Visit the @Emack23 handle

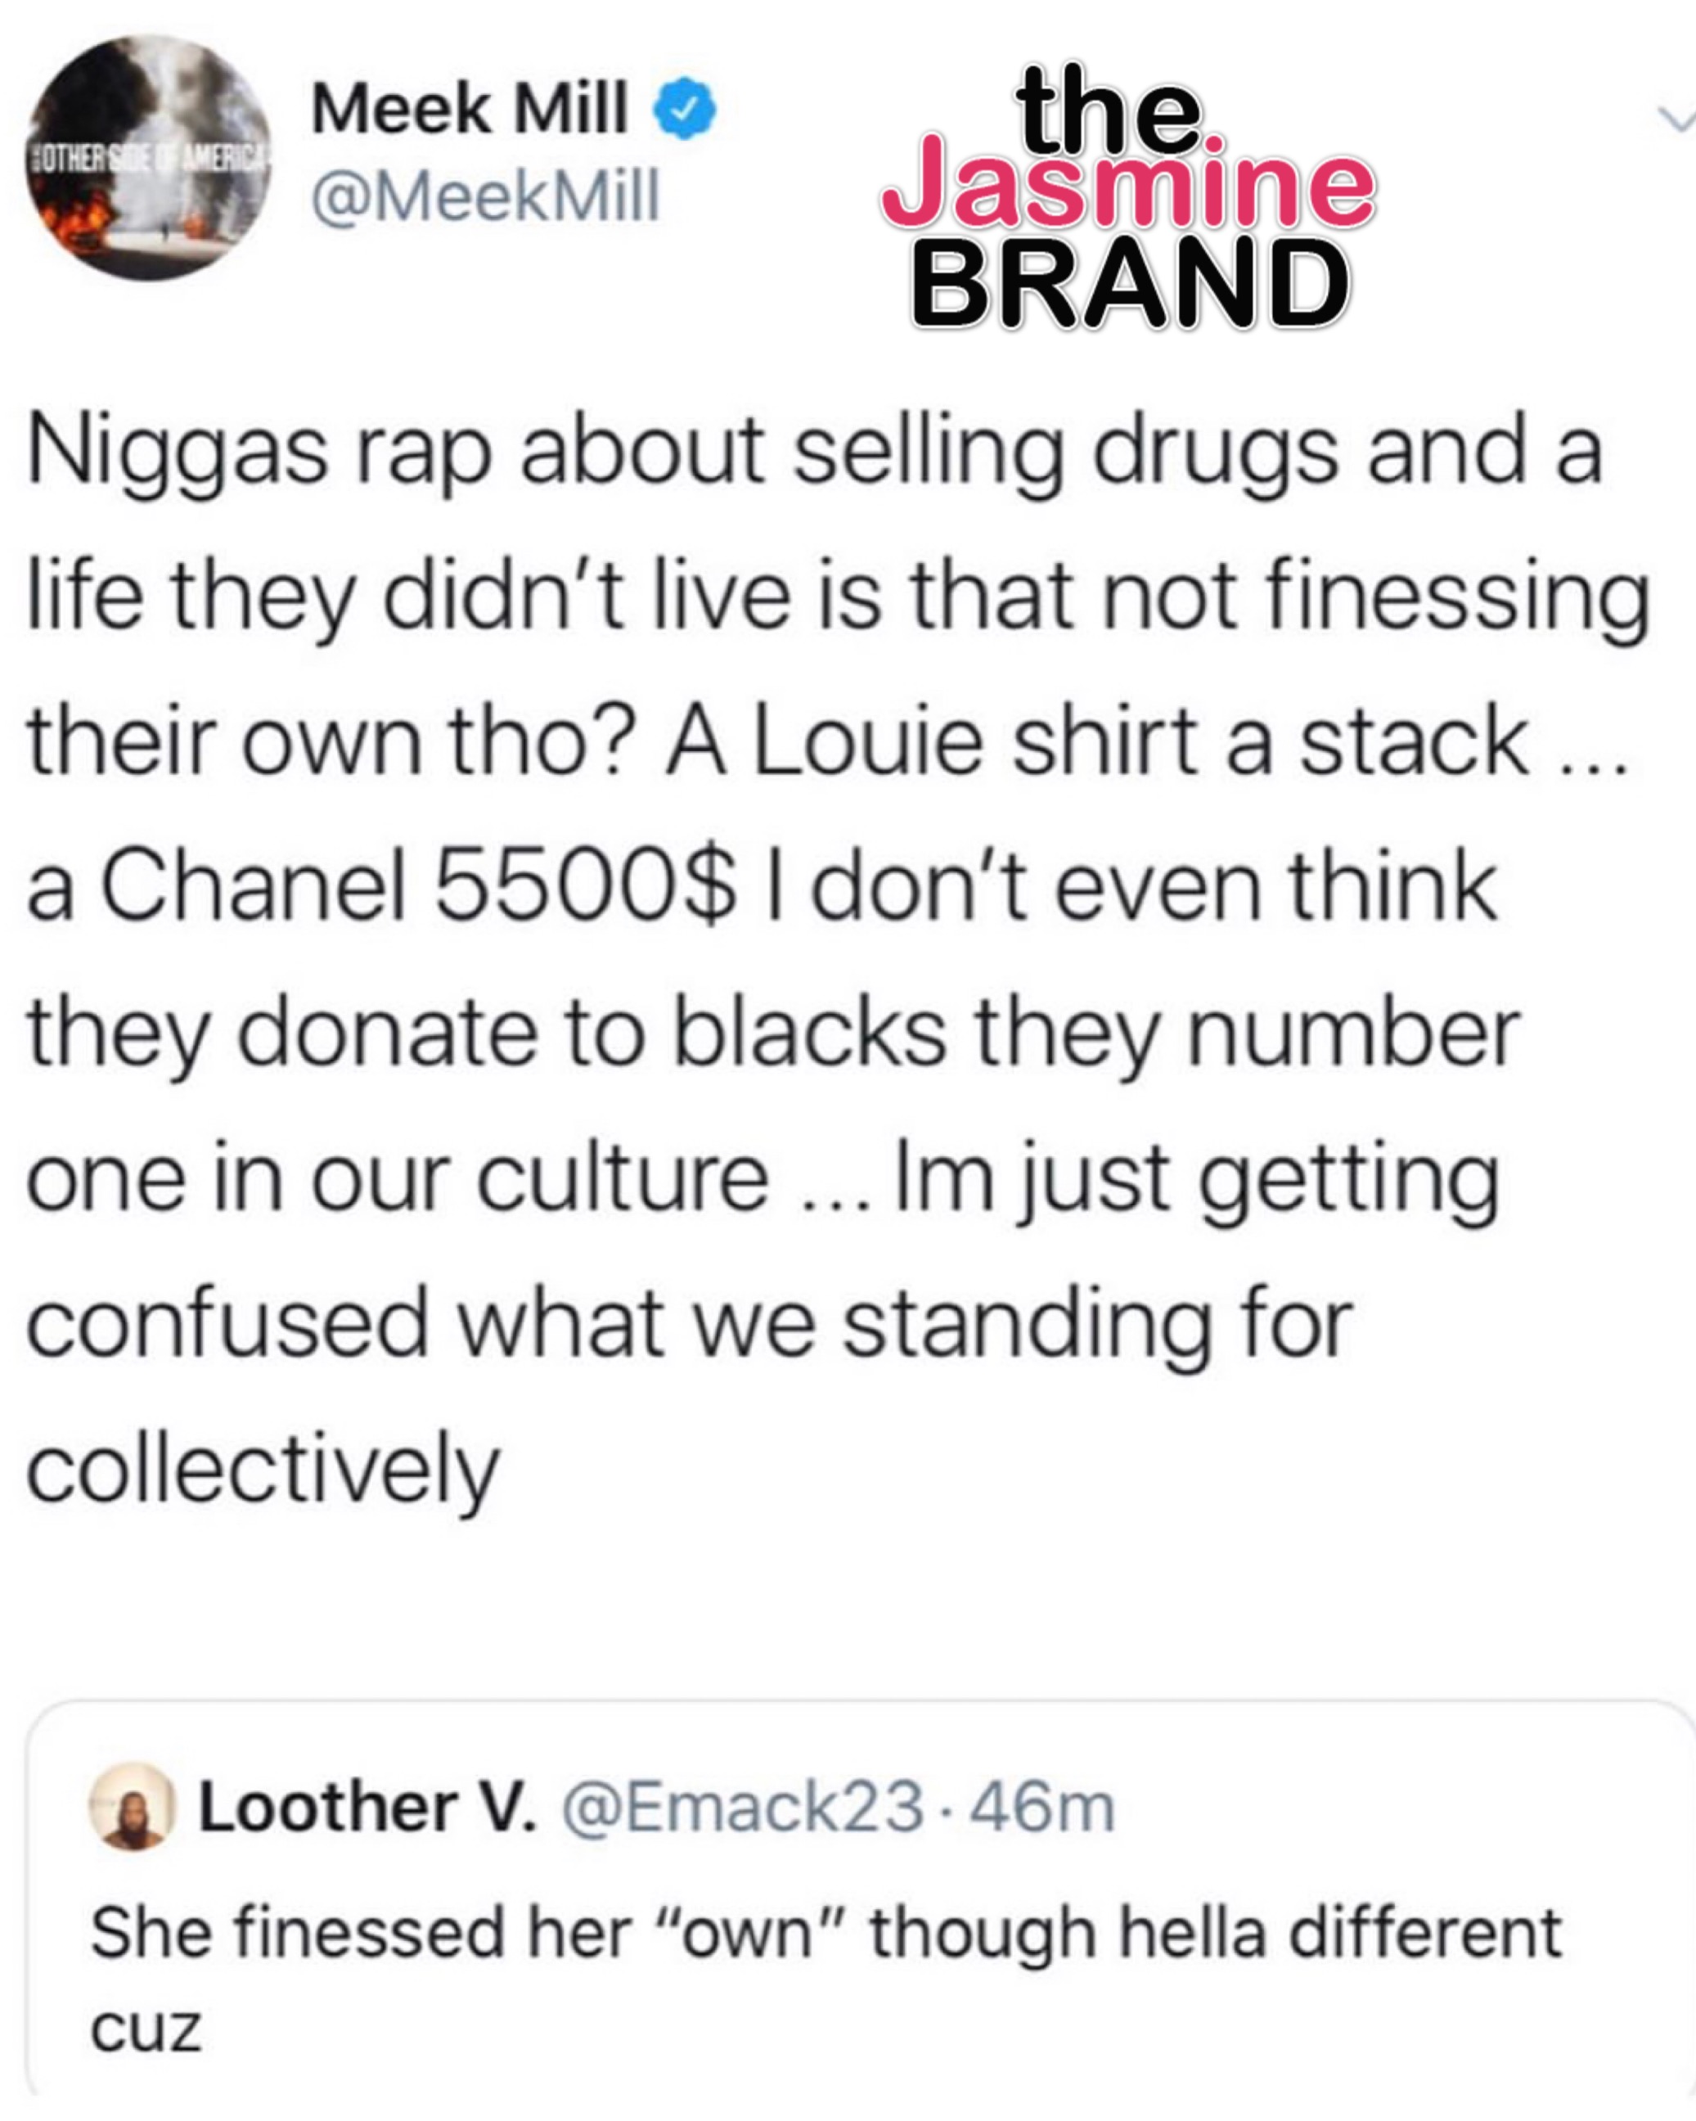pos(743,1807)
